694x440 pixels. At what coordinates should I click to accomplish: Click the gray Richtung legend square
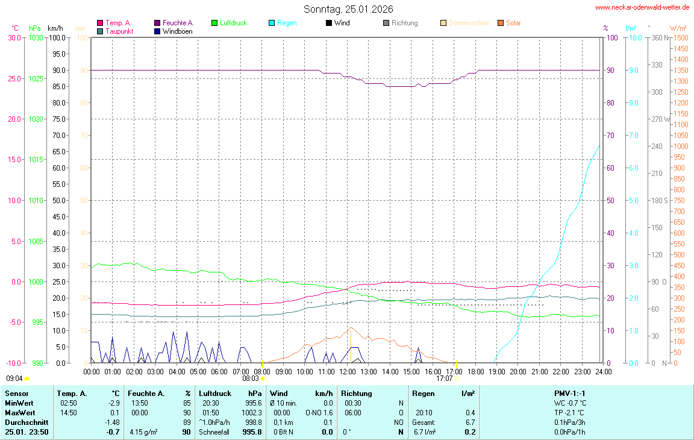pyautogui.click(x=386, y=23)
